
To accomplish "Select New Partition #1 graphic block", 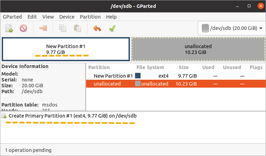I will (66, 49).
